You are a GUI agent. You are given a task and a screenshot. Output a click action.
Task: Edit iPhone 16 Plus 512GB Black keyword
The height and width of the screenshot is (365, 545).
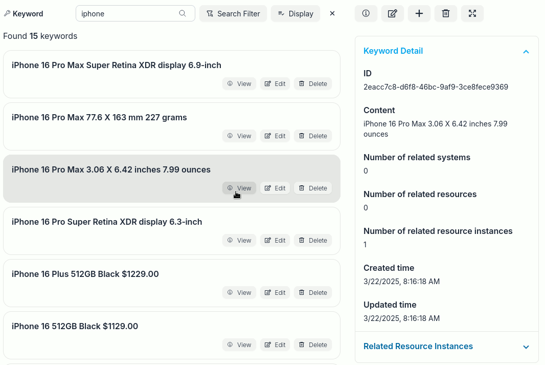275,293
